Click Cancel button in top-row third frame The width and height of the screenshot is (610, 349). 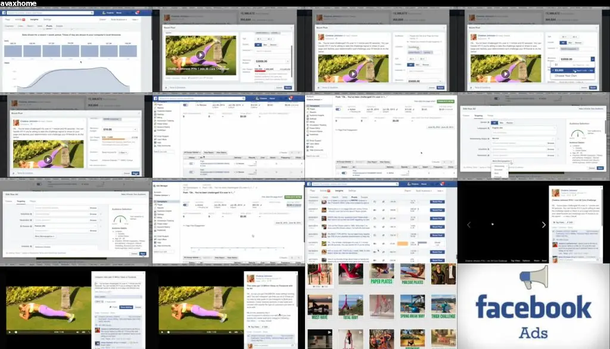point(431,88)
